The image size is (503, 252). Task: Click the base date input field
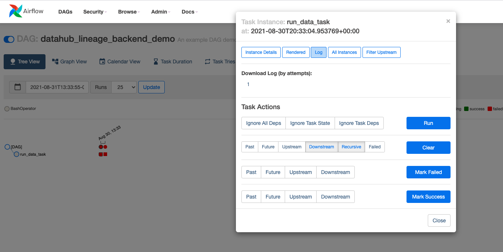pos(57,87)
